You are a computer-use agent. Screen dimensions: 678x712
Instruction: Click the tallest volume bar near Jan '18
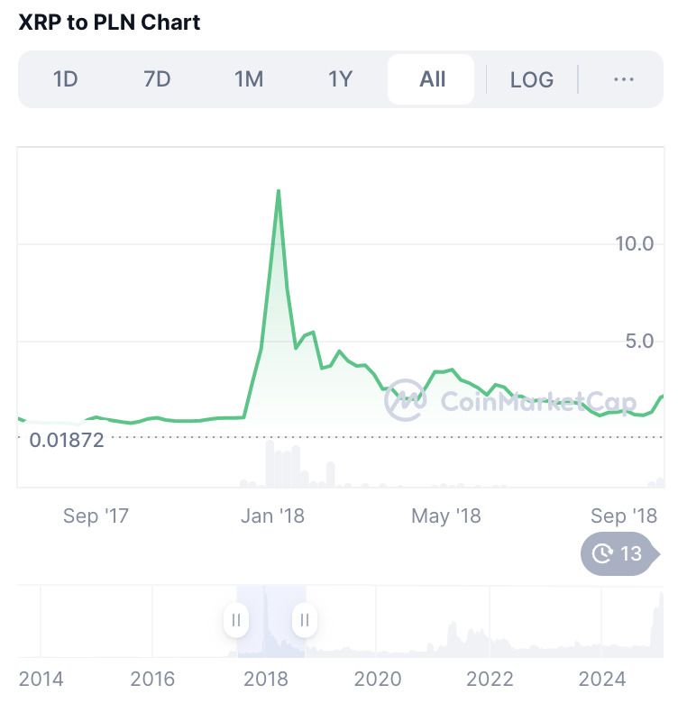(x=270, y=463)
